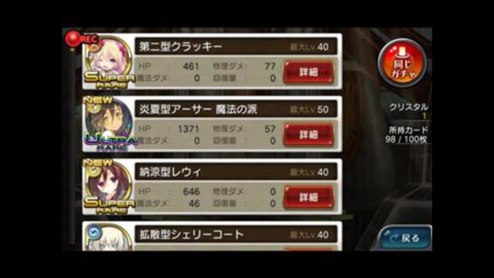Click the NEW badge on アーサー card
The height and width of the screenshot is (278, 494).
coord(98,100)
